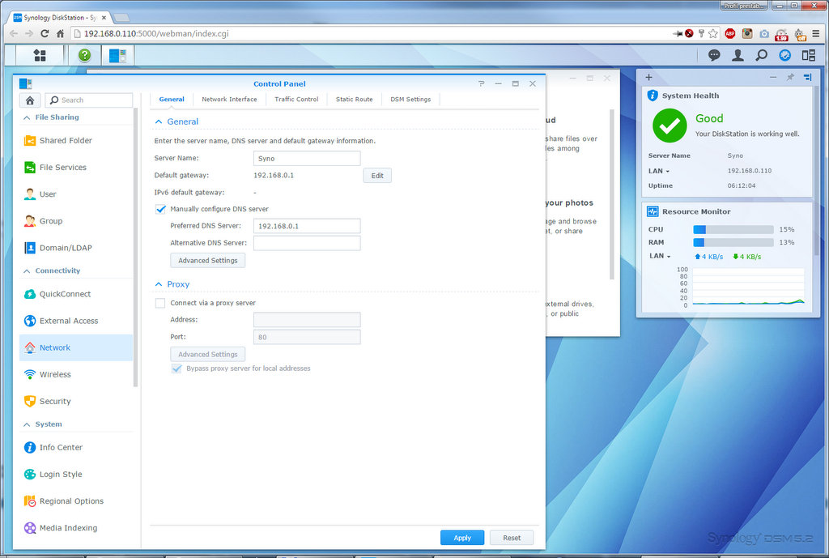Collapse the System section
The image size is (829, 558).
click(27, 424)
